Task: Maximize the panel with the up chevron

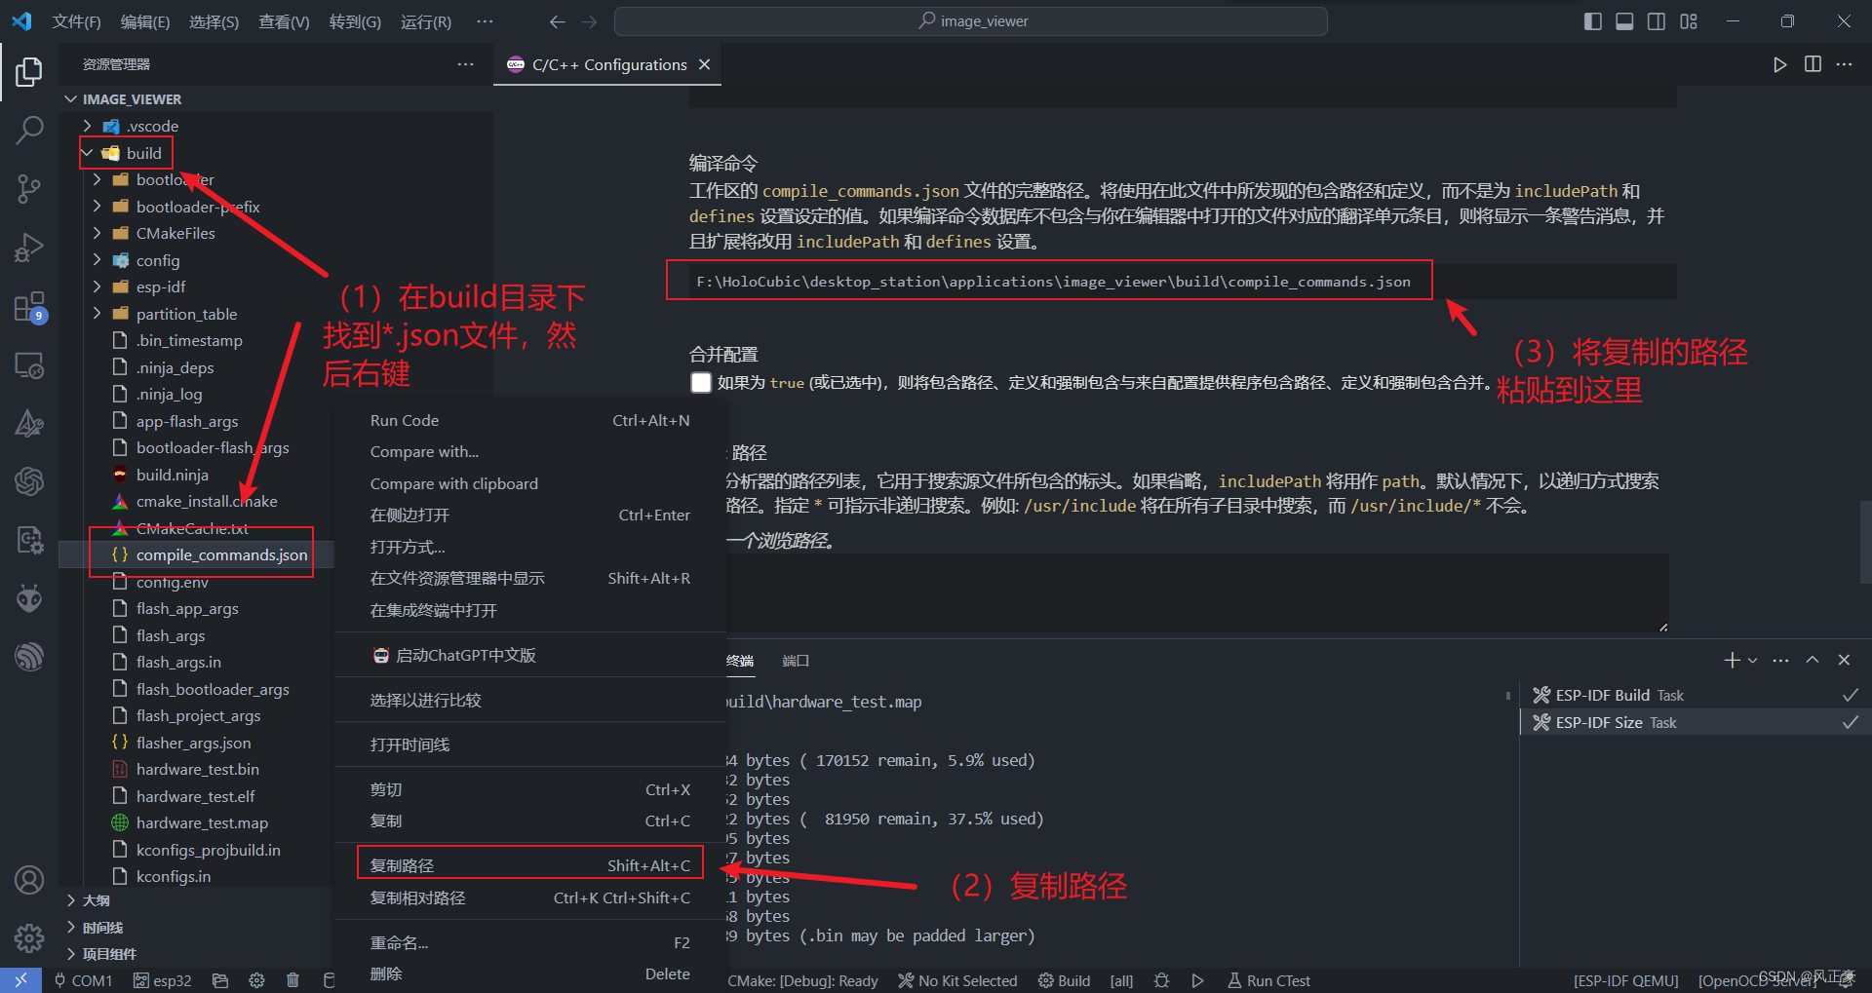Action: tap(1813, 660)
